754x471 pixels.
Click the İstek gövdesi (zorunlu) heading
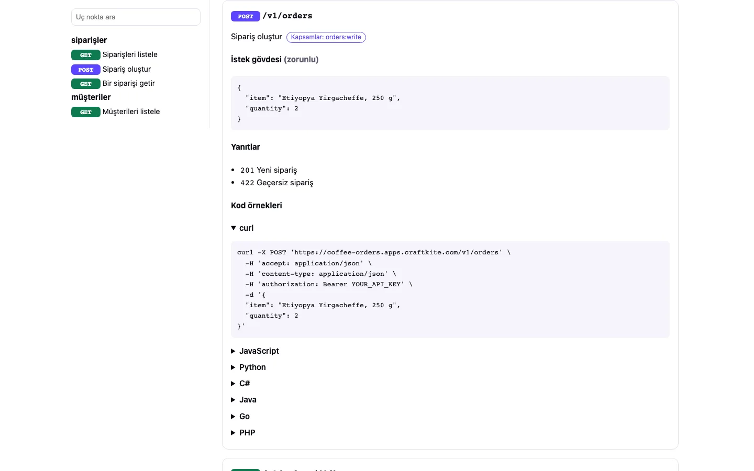pyautogui.click(x=275, y=60)
